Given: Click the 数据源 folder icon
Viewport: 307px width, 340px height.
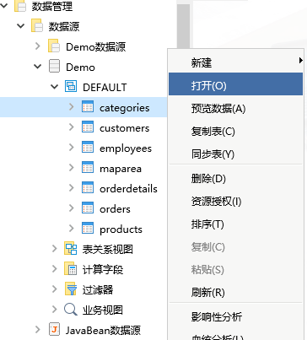Looking at the screenshot, I should tap(37, 26).
